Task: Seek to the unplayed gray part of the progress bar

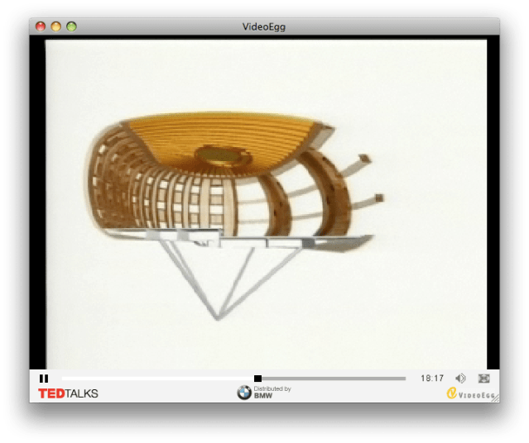Action: point(331,379)
